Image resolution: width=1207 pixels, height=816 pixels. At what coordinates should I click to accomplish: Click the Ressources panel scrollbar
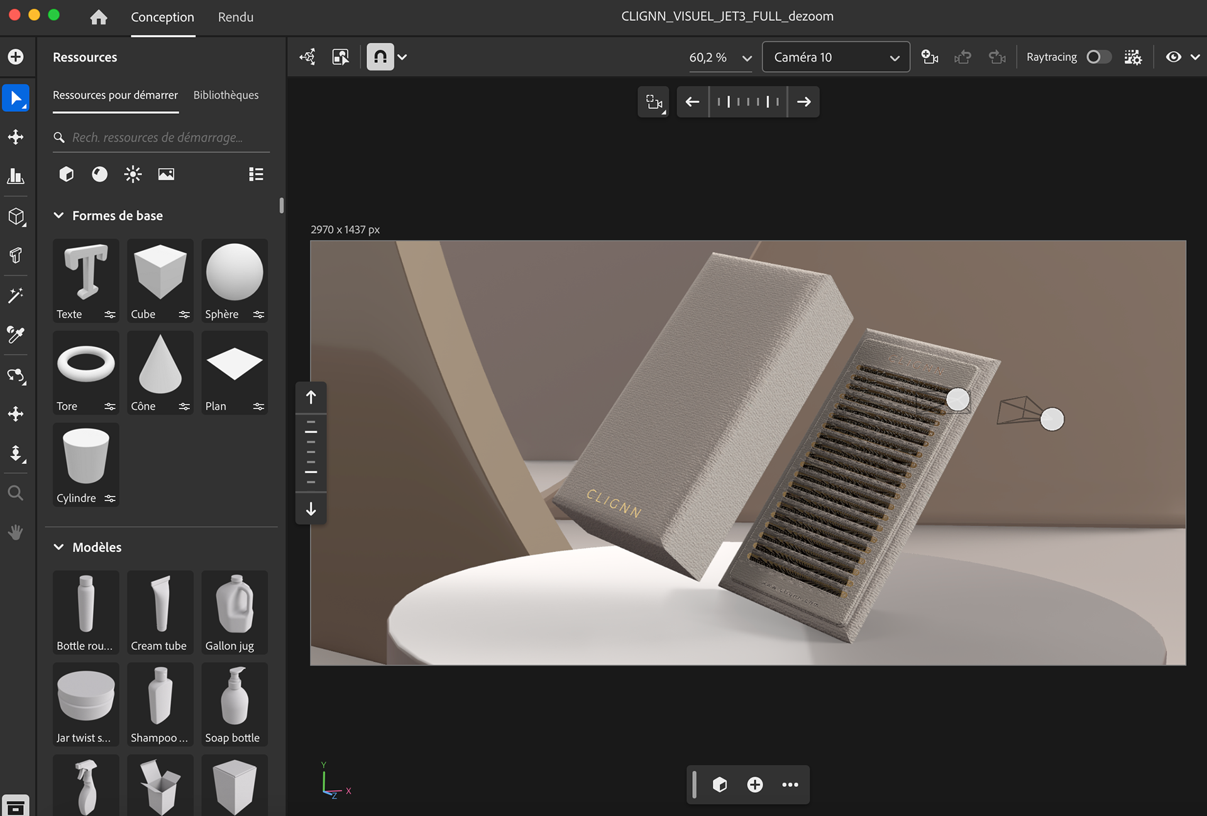[x=281, y=205]
